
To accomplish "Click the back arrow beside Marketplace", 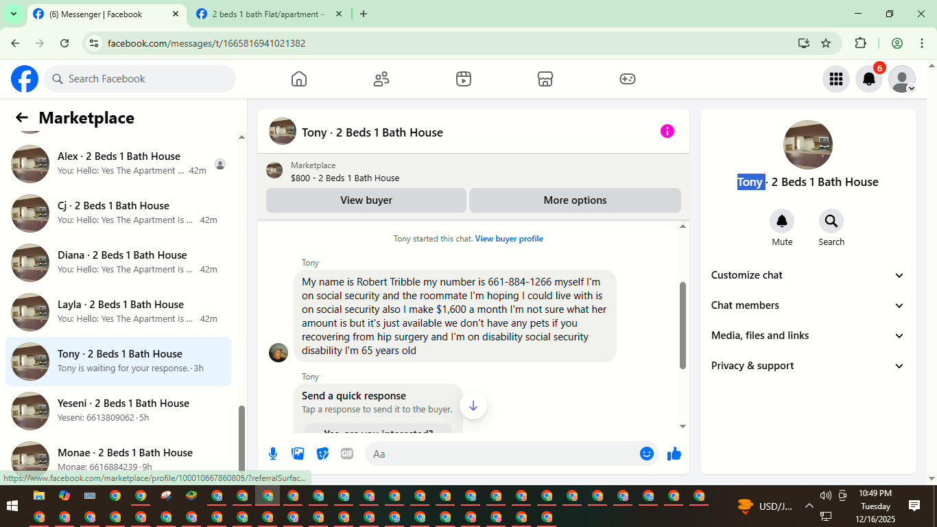I will click(22, 118).
